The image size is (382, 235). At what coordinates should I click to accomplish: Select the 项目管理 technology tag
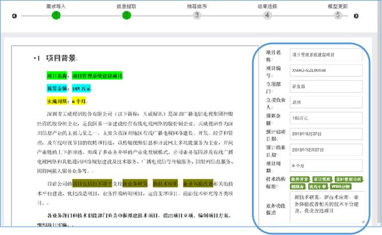click(322, 179)
